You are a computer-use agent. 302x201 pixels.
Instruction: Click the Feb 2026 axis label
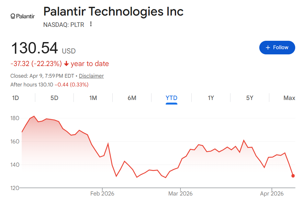click(102, 194)
